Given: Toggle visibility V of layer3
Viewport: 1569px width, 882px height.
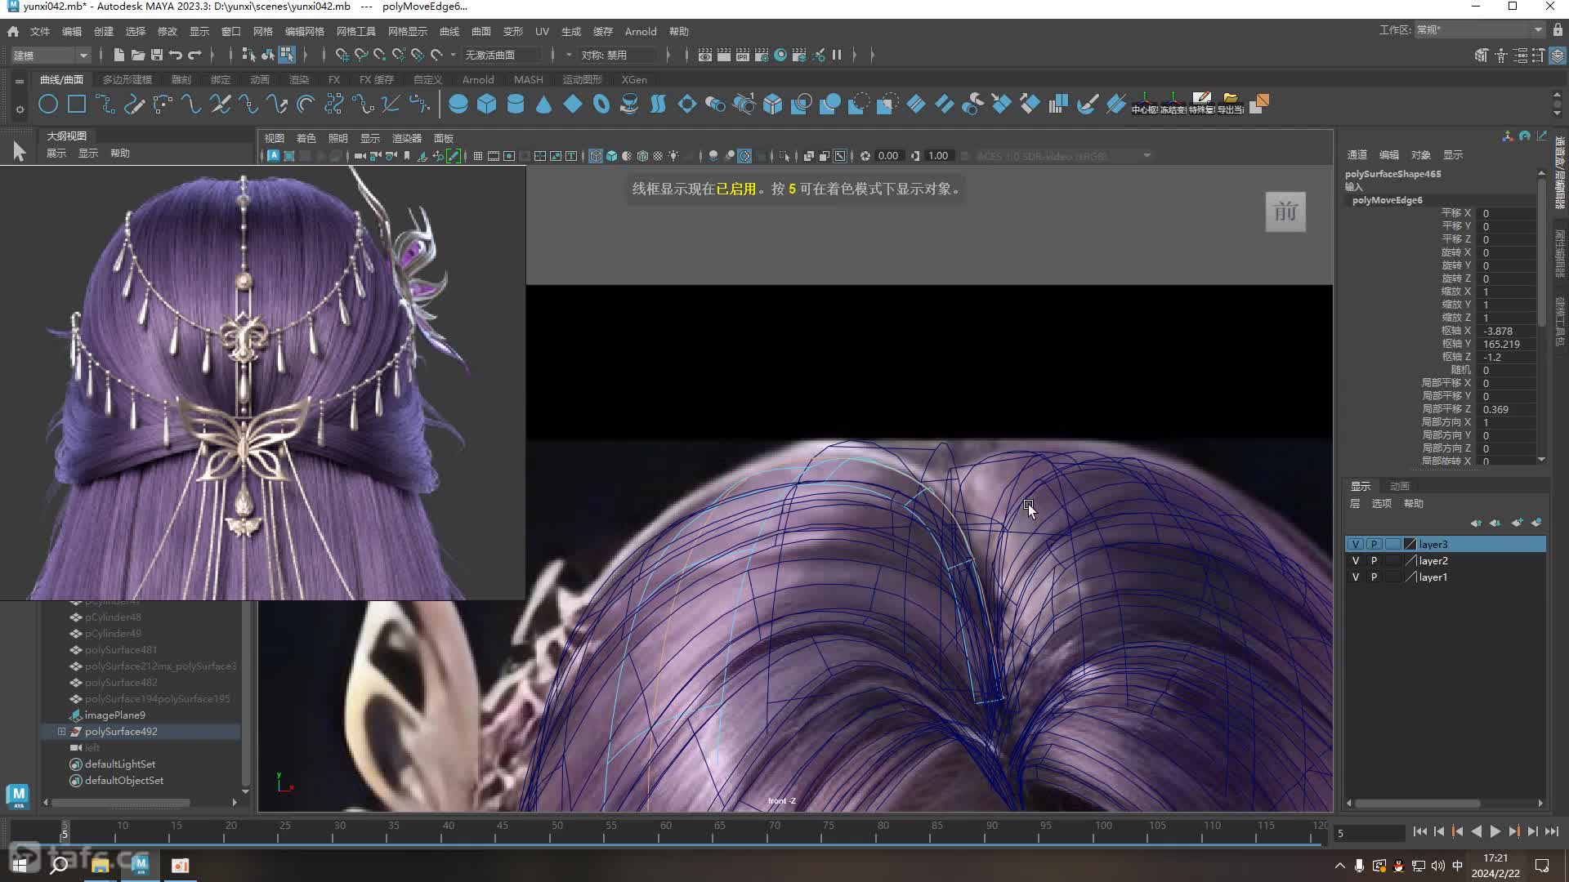Looking at the screenshot, I should tap(1356, 544).
